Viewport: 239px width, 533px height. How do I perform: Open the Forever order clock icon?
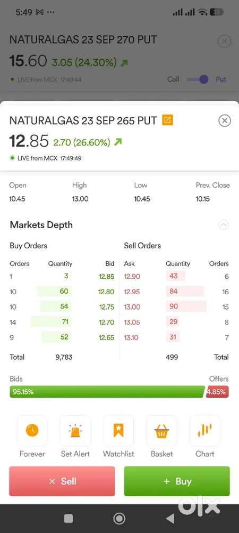tap(32, 431)
